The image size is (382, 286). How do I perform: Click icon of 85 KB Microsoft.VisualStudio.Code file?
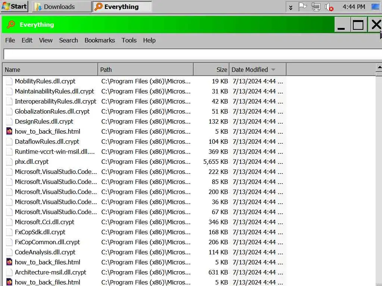[x=9, y=182]
